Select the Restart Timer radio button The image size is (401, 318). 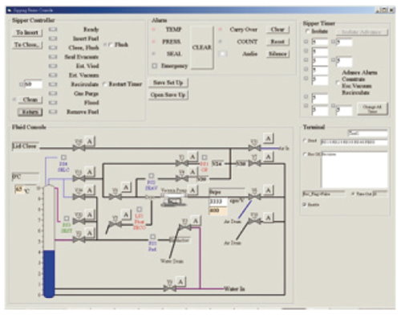point(105,84)
